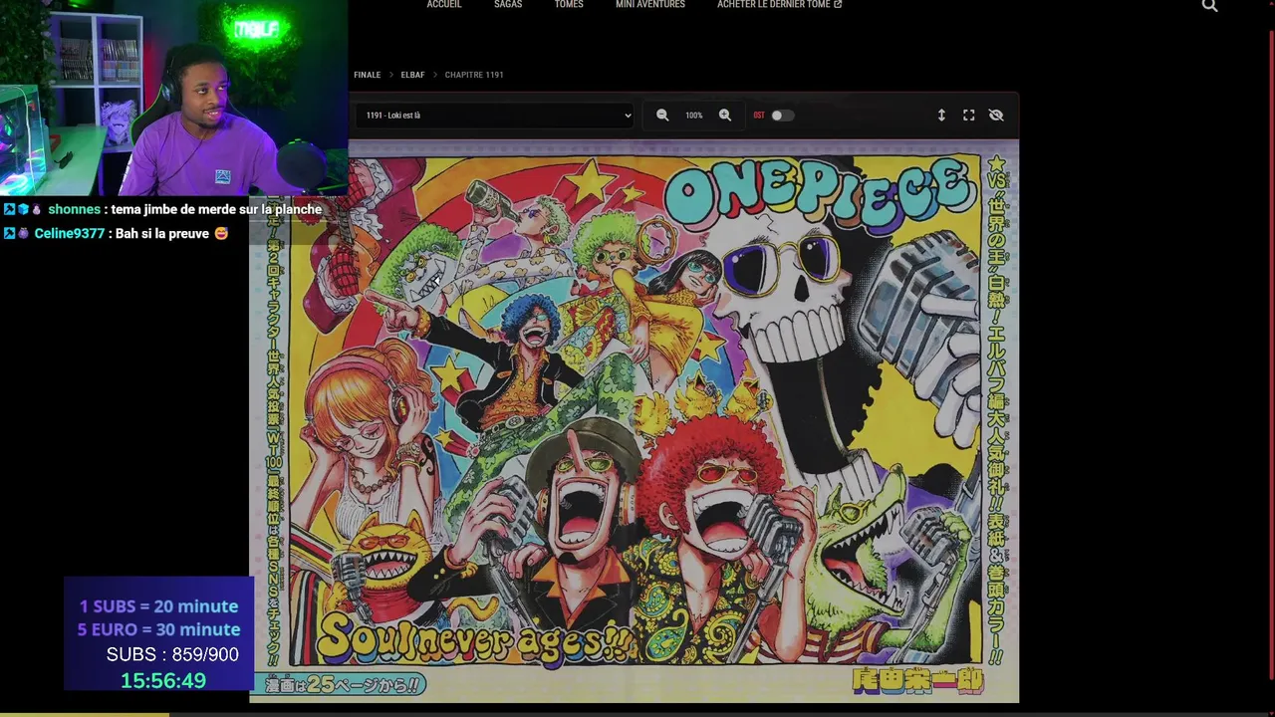
Task: Click the '5 EURO = 30 minute' text
Action: click(x=159, y=629)
